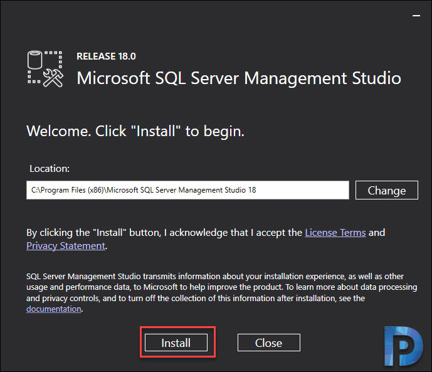Image resolution: width=432 pixels, height=372 pixels.
Task: Click the Location label
Action: (x=50, y=169)
